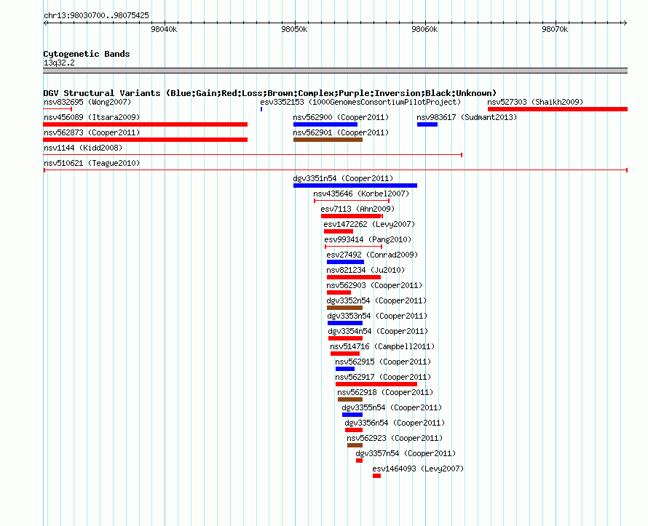Click the nsv832695 (Wong2007) variant label
The width and height of the screenshot is (648, 526).
click(x=87, y=102)
